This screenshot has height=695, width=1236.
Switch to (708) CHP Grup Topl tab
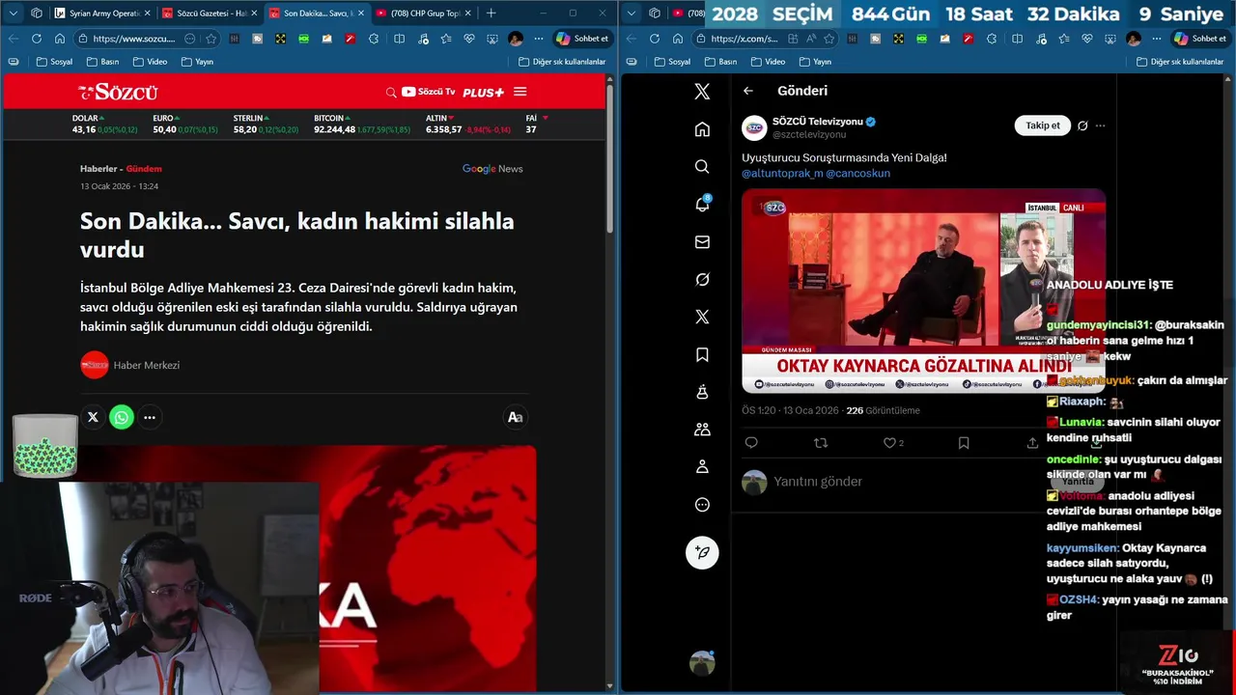tap(423, 13)
